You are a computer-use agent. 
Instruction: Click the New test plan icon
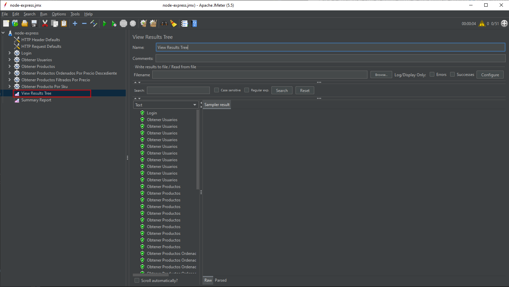click(x=6, y=23)
